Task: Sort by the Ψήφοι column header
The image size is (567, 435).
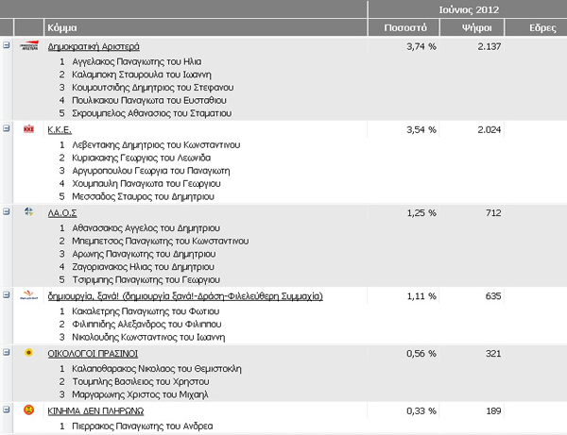Action: [476, 27]
